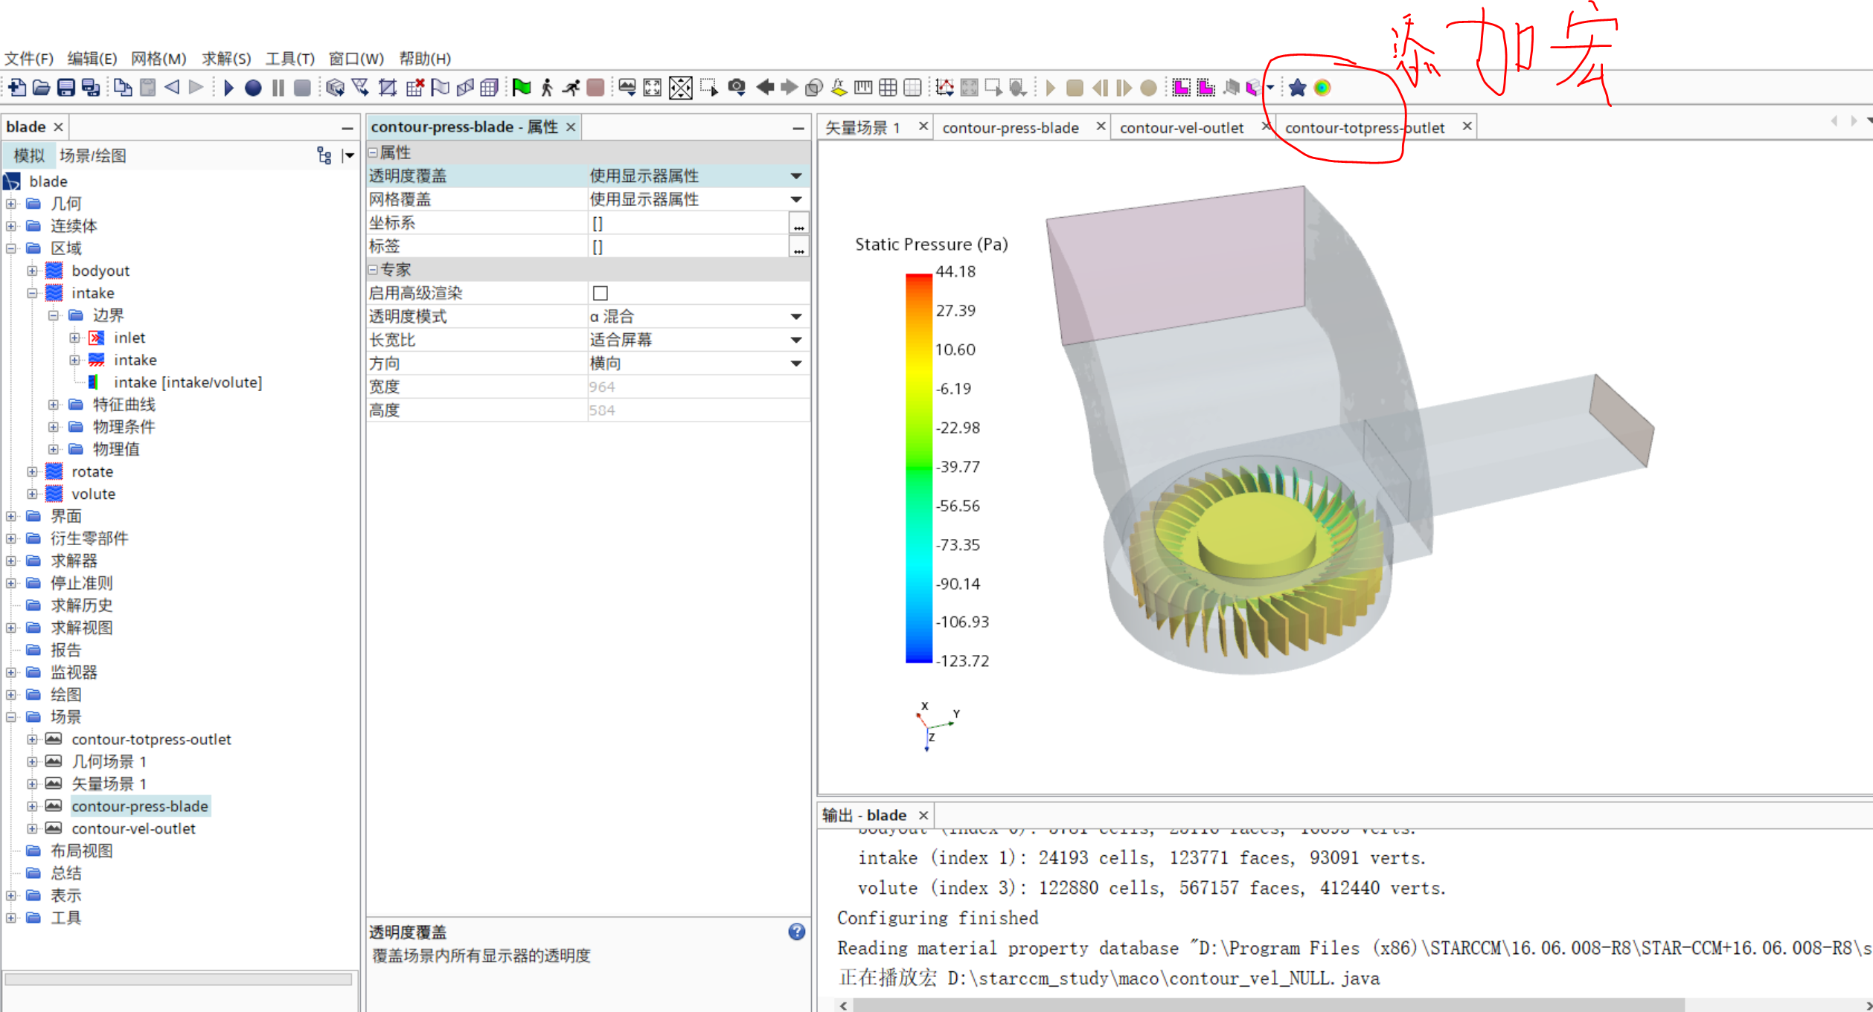
Task: Click the rainbow circle scalar icon
Action: (x=1322, y=88)
